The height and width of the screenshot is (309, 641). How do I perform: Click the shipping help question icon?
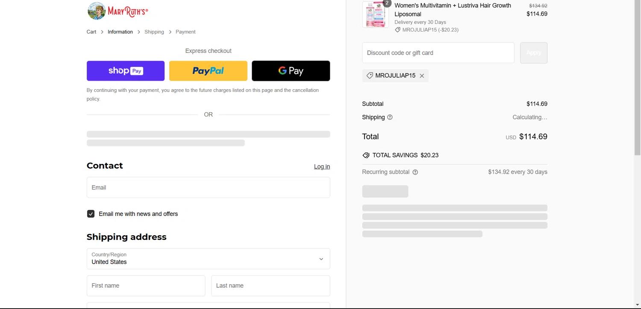point(390,117)
